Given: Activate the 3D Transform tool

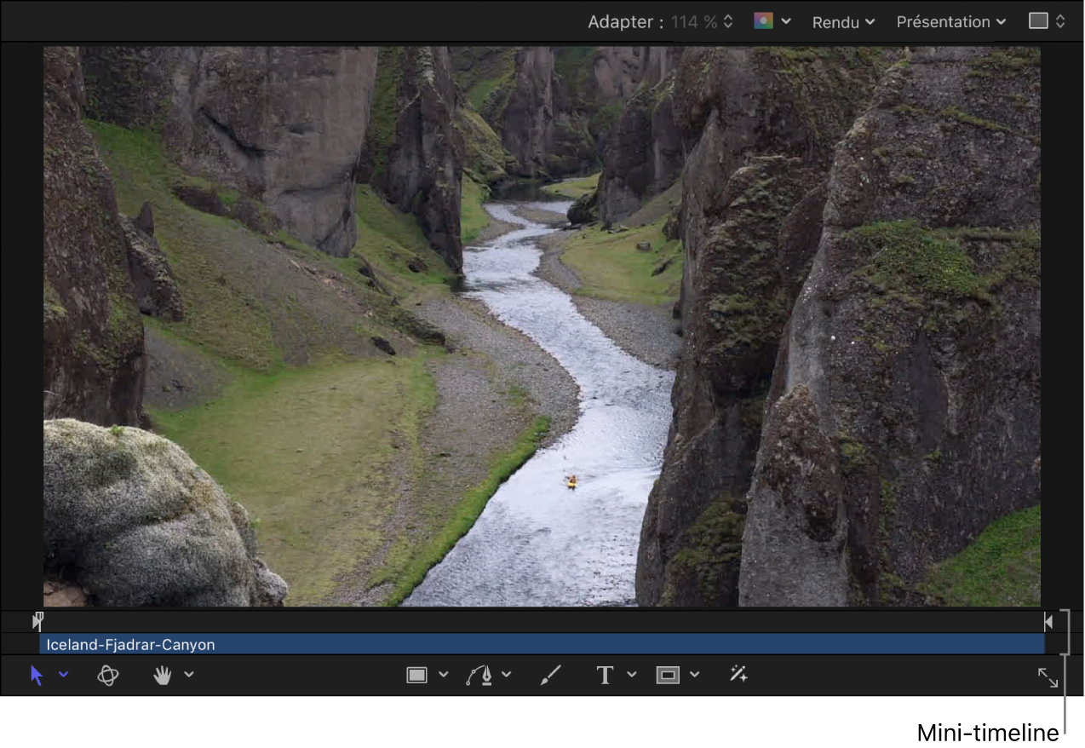Looking at the screenshot, I should coord(108,676).
